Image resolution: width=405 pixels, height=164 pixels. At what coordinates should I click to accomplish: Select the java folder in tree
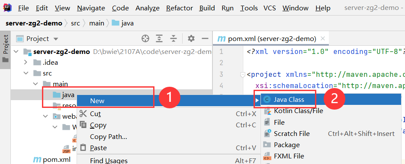[x=64, y=95]
